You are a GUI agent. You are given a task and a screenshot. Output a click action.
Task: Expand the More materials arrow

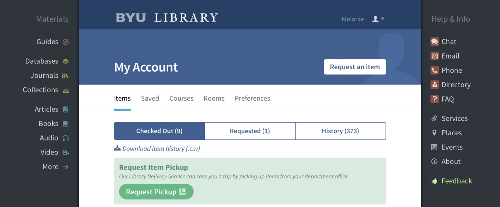[x=65, y=166]
